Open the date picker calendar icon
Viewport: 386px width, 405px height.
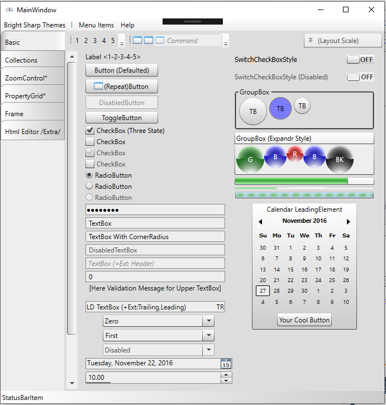click(x=226, y=364)
